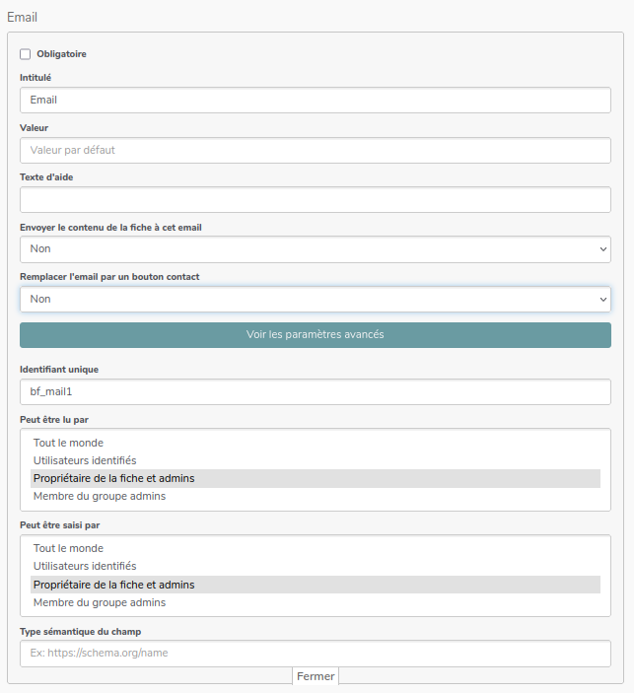This screenshot has width=634, height=693.
Task: Enable the Obligatoire checkbox
Action: click(26, 54)
